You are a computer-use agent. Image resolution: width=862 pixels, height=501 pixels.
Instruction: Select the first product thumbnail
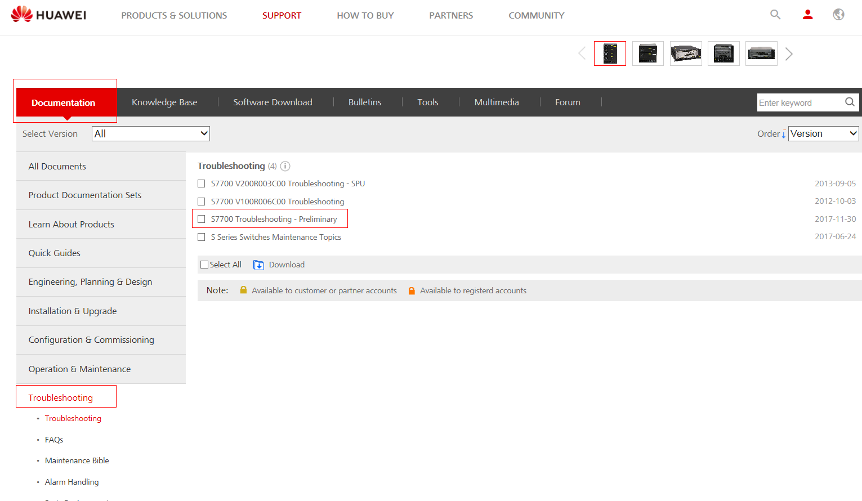[x=610, y=53]
